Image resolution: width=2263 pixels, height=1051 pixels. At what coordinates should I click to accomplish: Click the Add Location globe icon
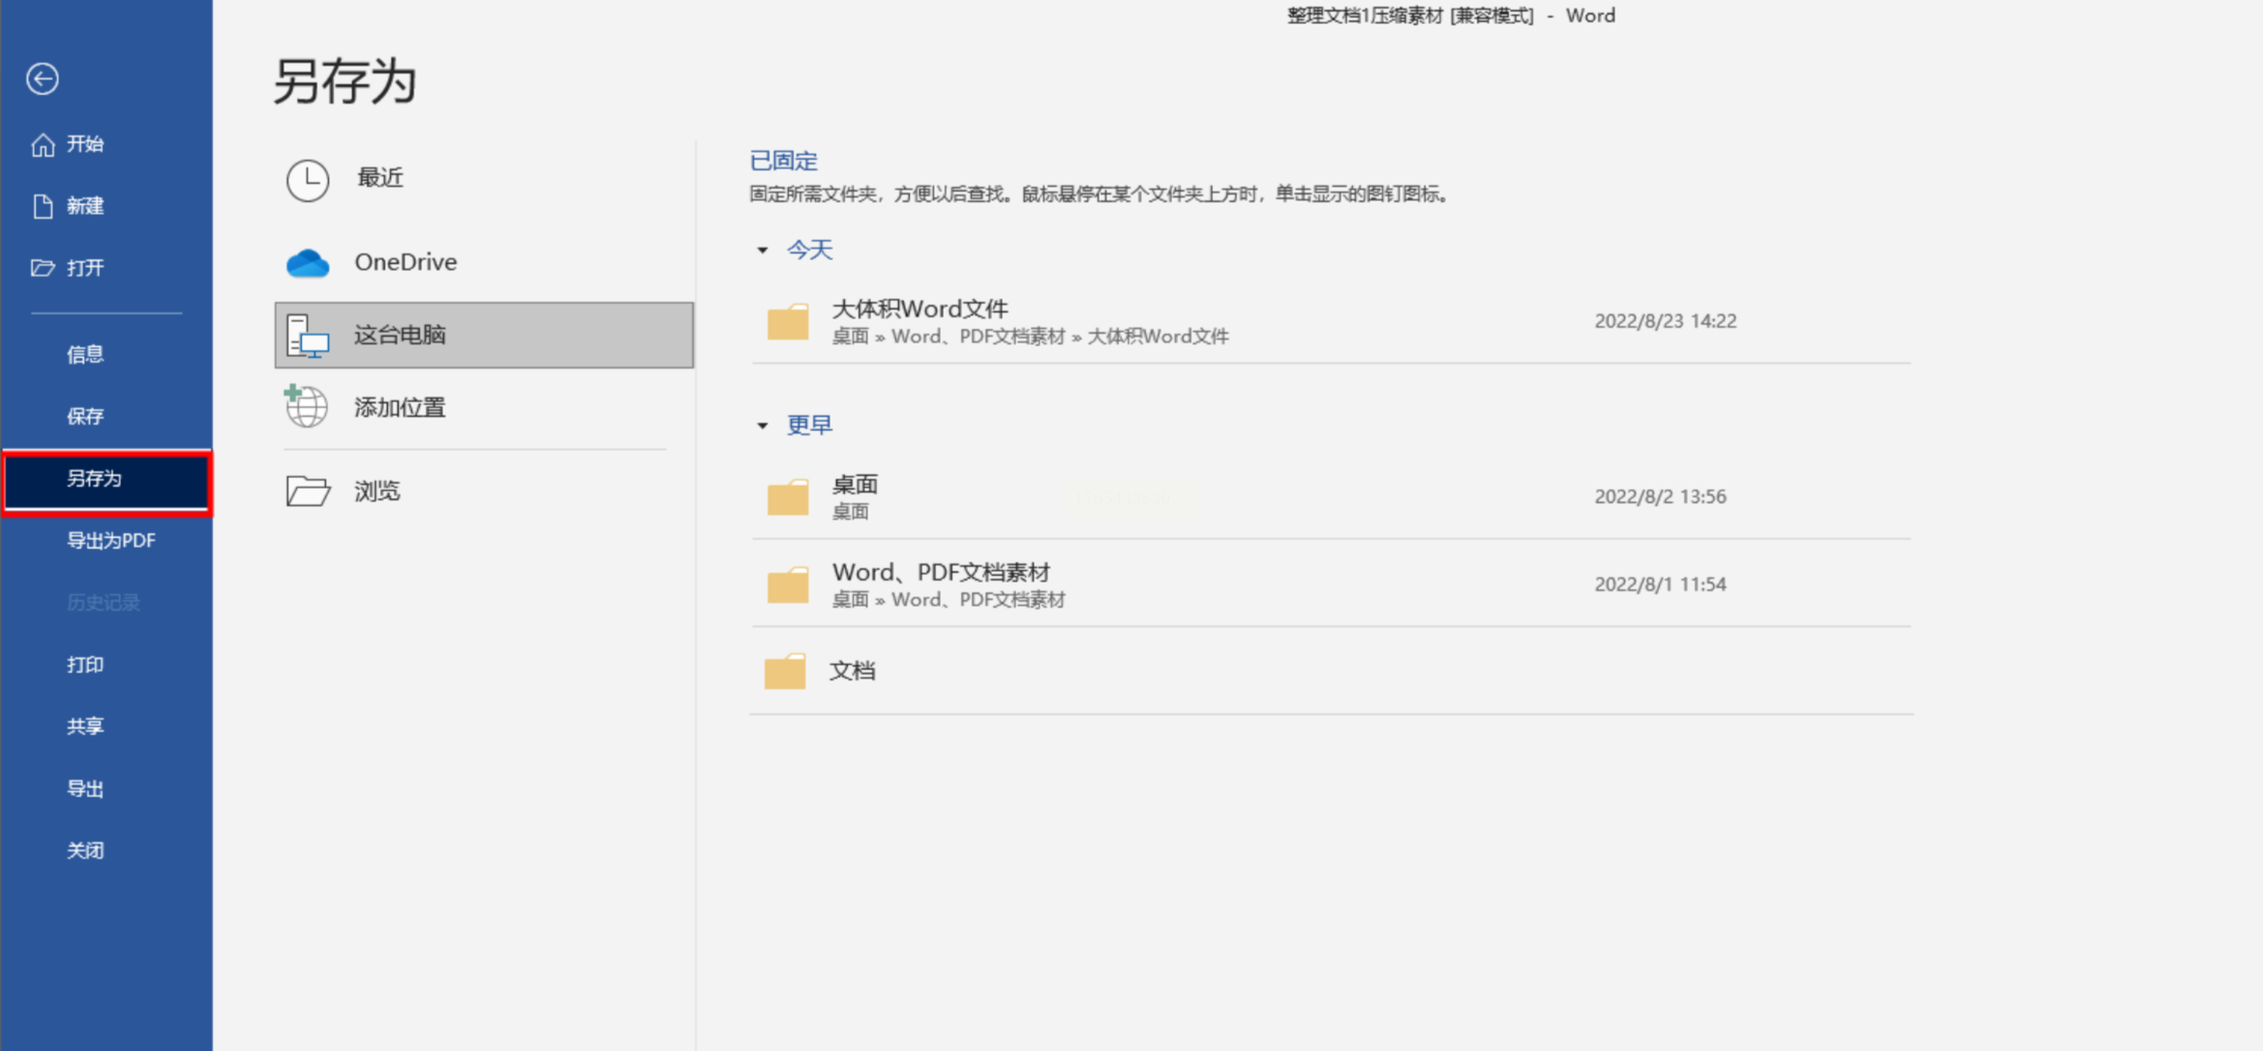pos(307,407)
